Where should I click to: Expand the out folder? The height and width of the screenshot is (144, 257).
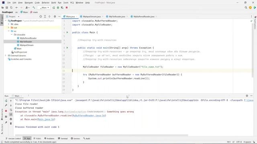[9, 28]
